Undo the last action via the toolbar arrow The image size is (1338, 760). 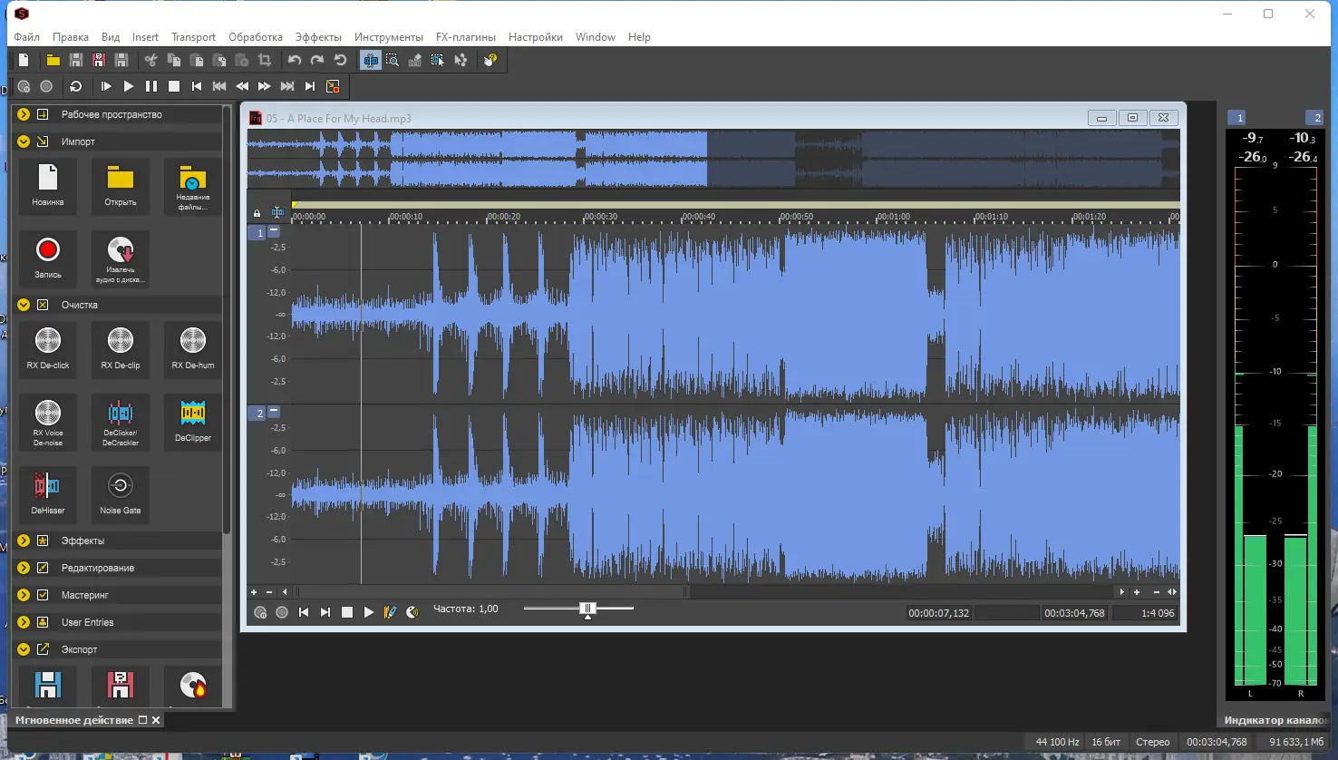295,60
